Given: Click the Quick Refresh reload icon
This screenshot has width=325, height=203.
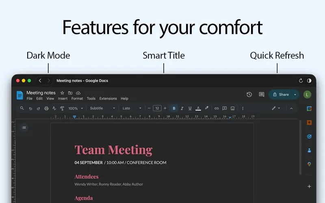Looking at the screenshot, I should pos(301,80).
